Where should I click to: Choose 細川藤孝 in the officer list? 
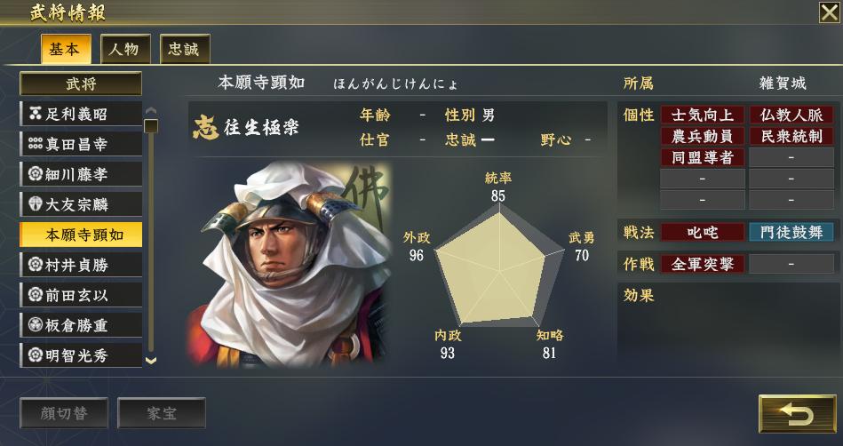tap(81, 174)
